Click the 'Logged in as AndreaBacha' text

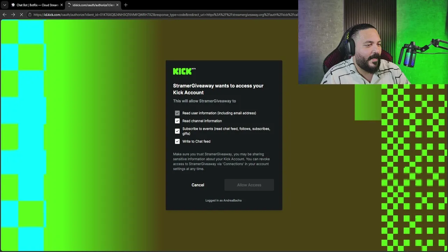pyautogui.click(x=223, y=201)
